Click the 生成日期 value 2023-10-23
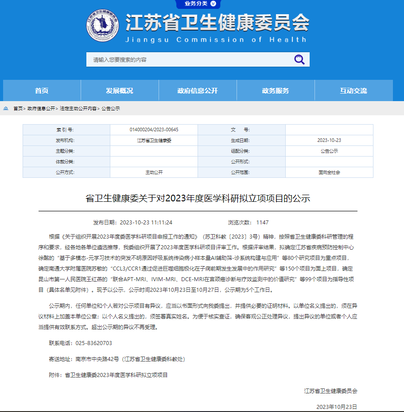 click(x=329, y=140)
